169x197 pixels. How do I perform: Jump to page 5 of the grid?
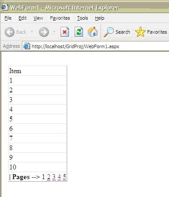point(65,177)
